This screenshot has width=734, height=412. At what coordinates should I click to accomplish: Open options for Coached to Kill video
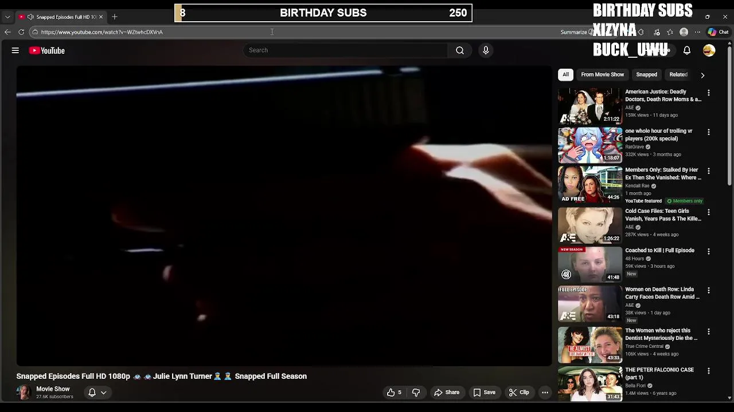click(x=709, y=251)
